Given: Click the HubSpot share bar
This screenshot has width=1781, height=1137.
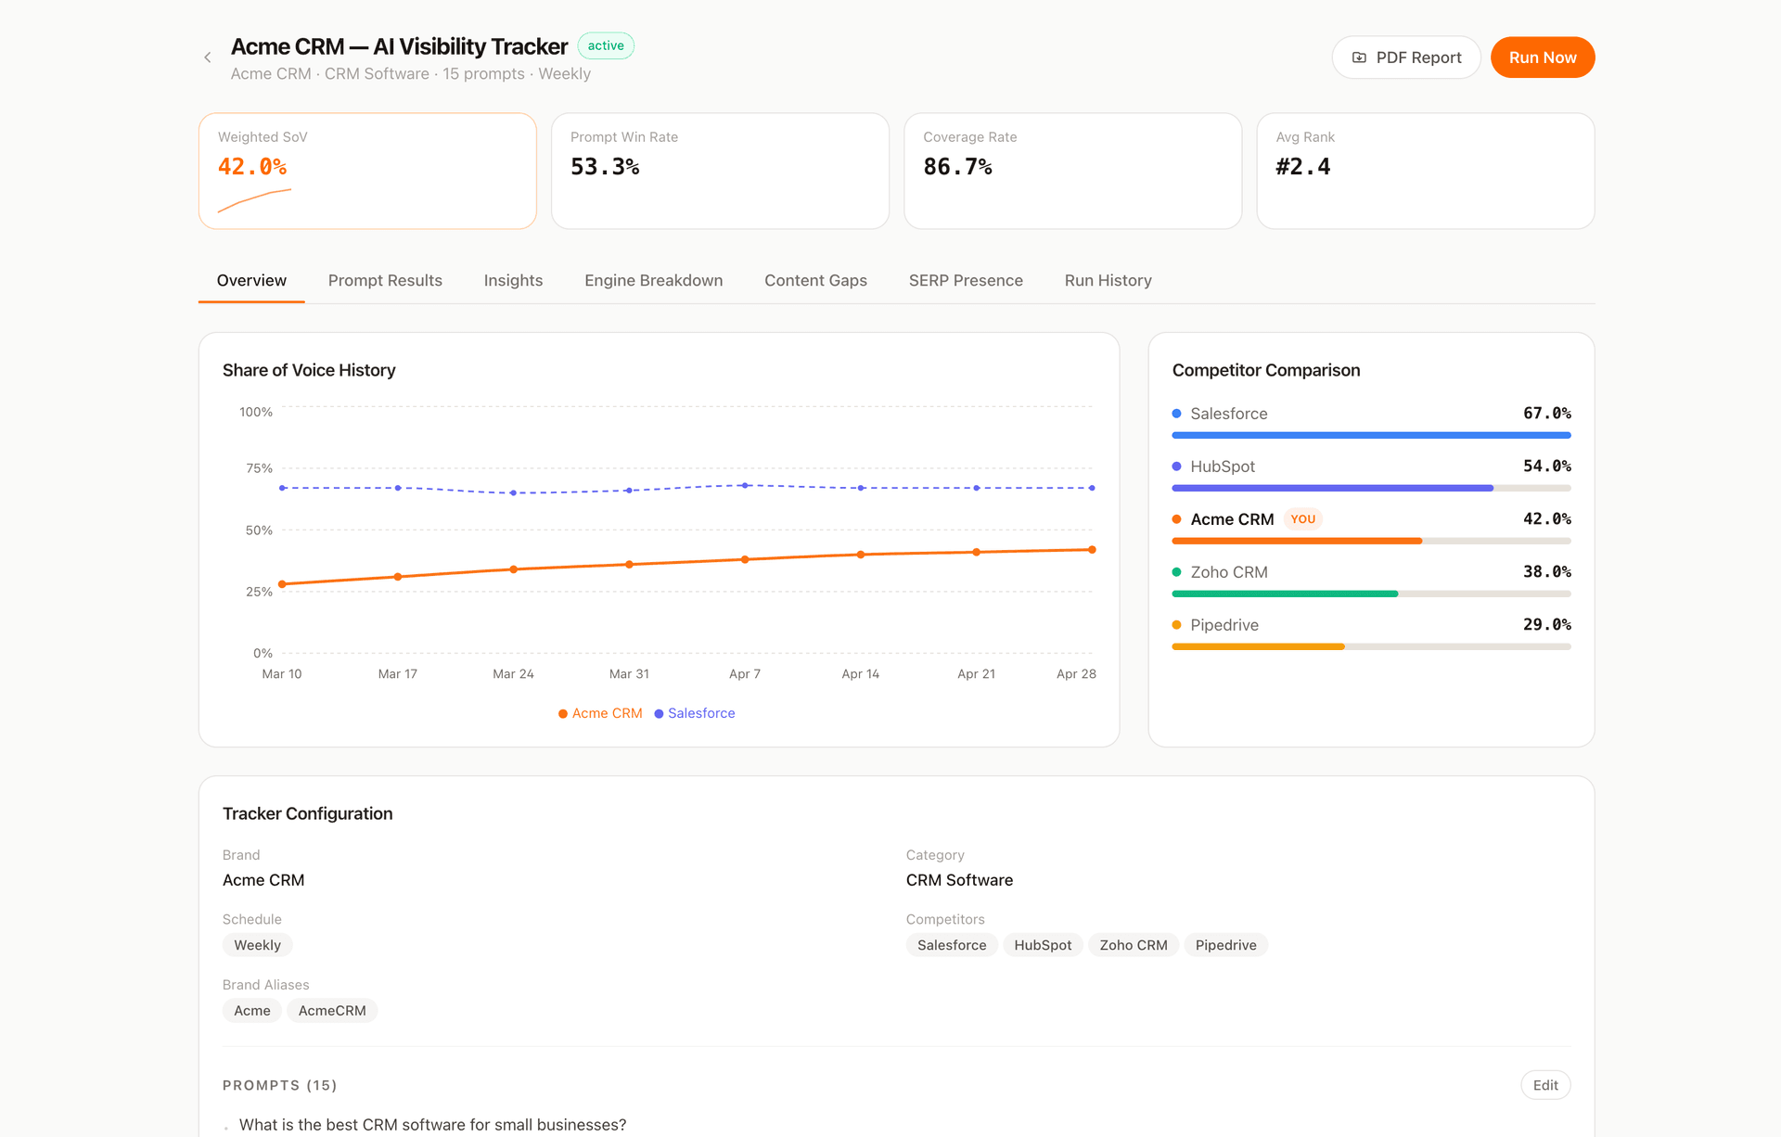Looking at the screenshot, I should 1371,488.
